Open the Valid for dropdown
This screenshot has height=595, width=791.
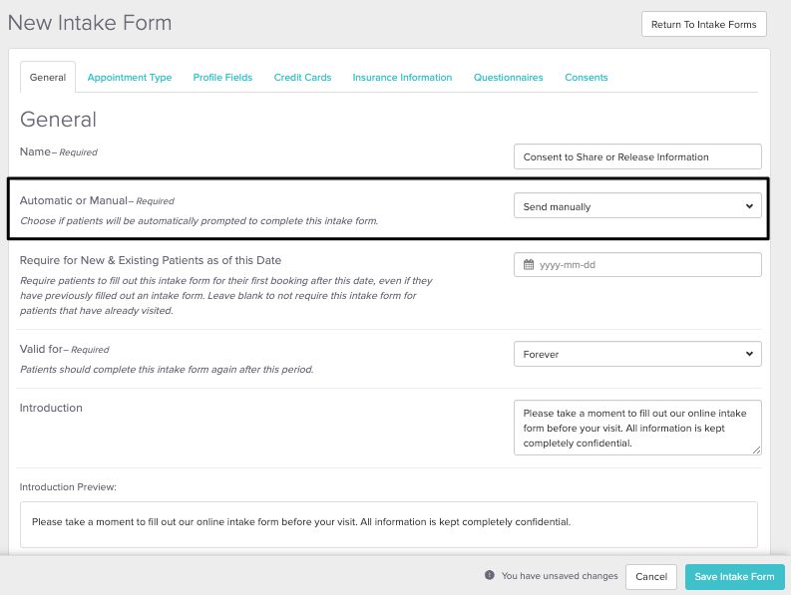click(637, 354)
